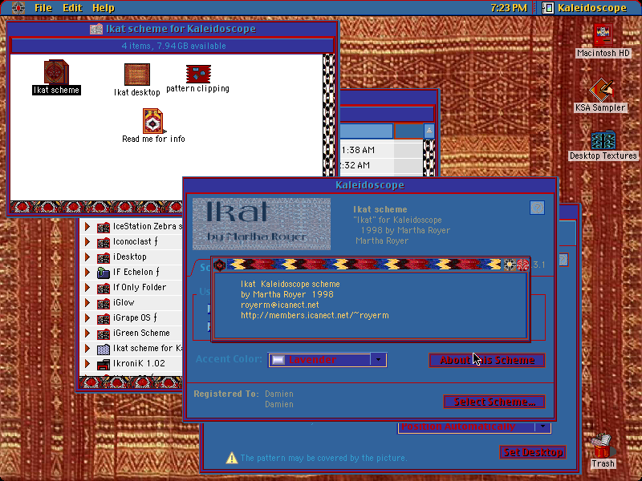Image resolution: width=642 pixels, height=481 pixels.
Task: Open the Position Automatically dropdown
Action: [x=474, y=427]
